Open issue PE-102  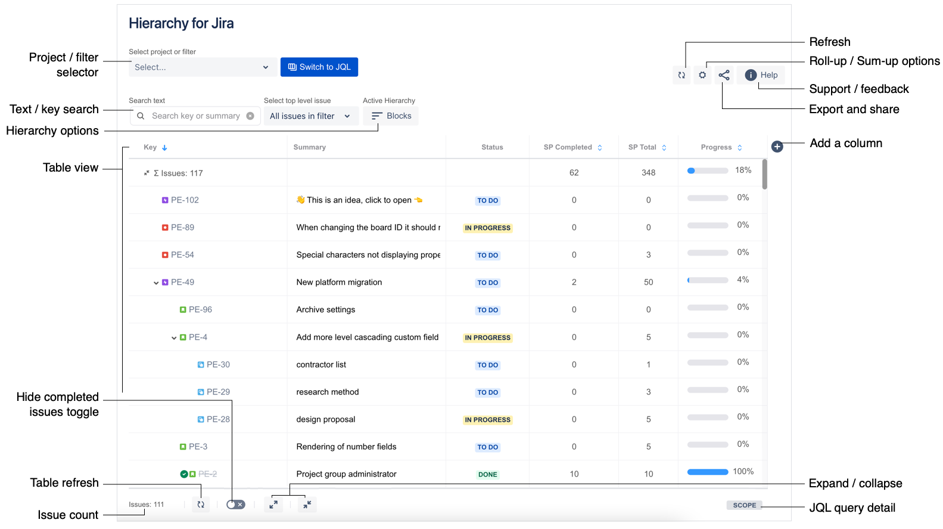point(185,200)
